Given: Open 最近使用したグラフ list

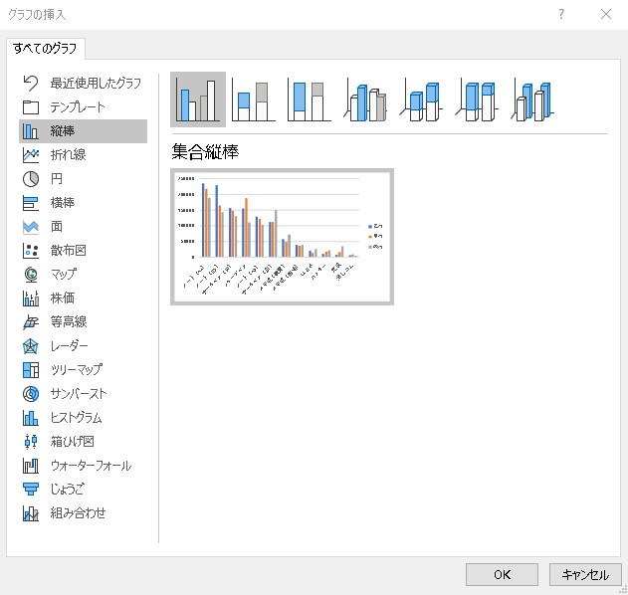Looking at the screenshot, I should (x=95, y=83).
